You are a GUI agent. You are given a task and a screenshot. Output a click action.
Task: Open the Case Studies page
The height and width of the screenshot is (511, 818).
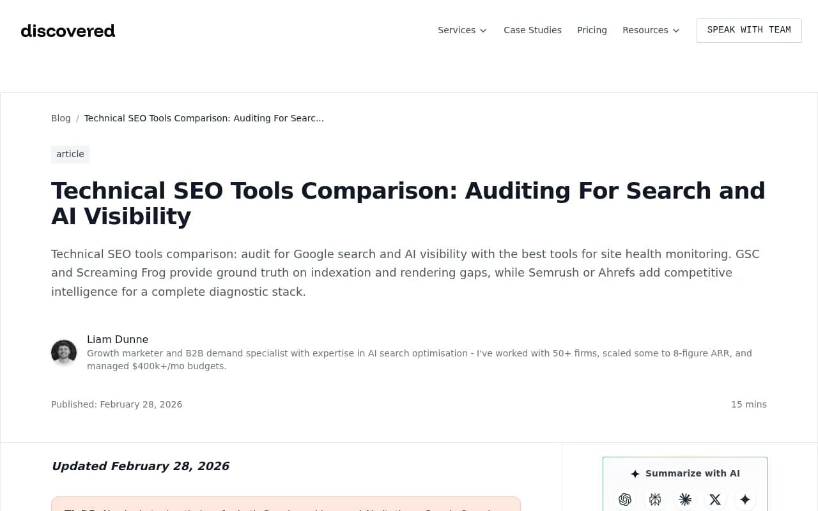point(532,30)
